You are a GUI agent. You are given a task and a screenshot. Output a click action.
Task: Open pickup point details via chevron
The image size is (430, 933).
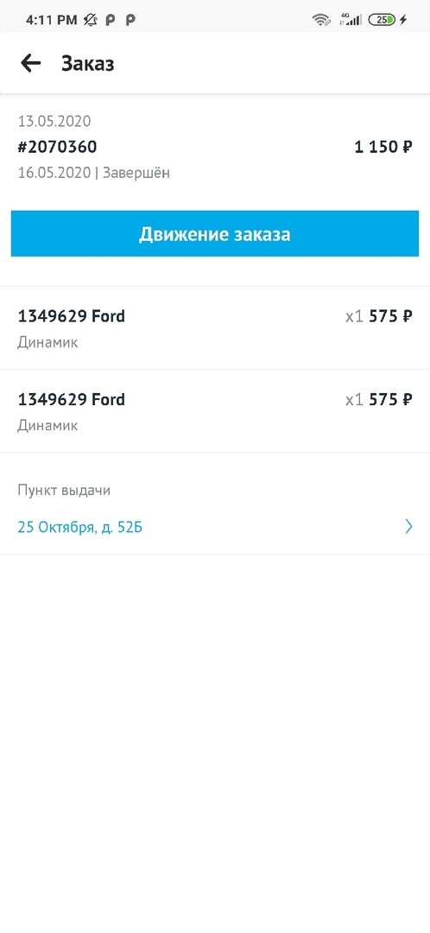[408, 527]
